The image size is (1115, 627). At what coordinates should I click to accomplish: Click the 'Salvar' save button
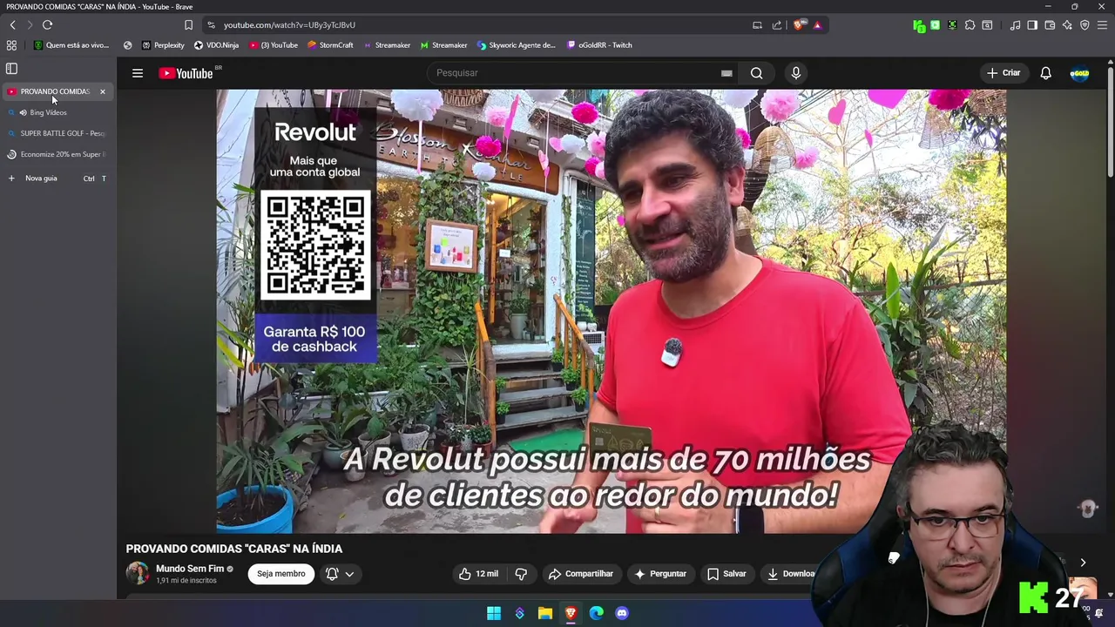pyautogui.click(x=726, y=574)
